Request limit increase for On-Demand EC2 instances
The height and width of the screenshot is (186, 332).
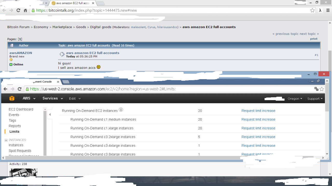[x=258, y=111]
